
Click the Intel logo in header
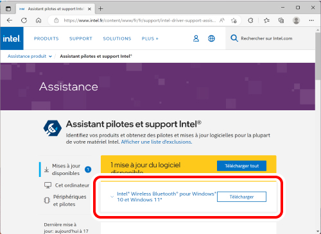pos(12,38)
